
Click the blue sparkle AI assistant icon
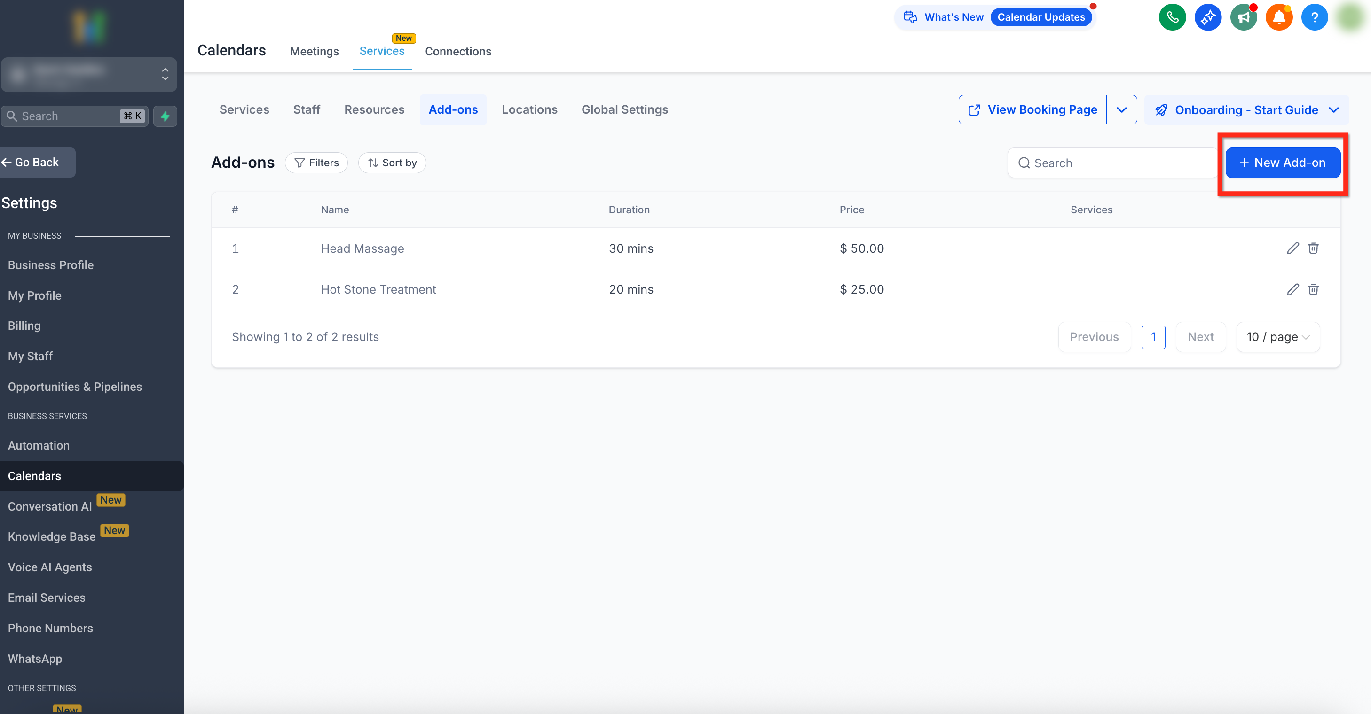pyautogui.click(x=1207, y=17)
